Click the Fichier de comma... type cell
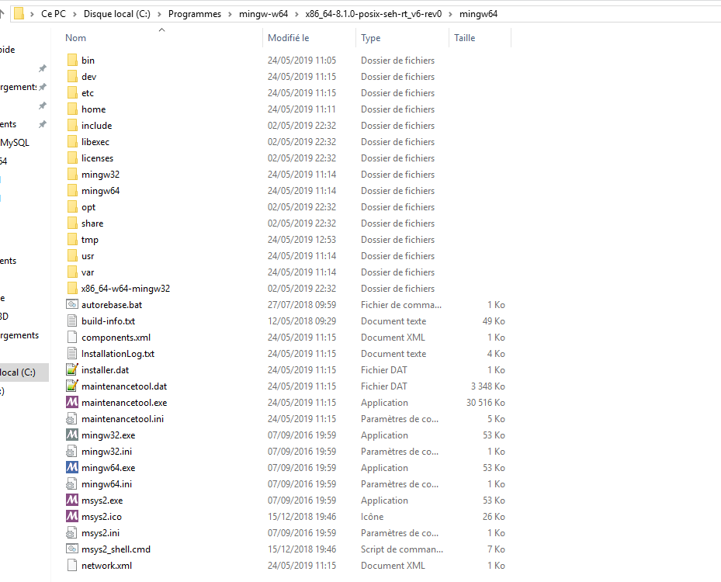The image size is (721, 582). 401,305
